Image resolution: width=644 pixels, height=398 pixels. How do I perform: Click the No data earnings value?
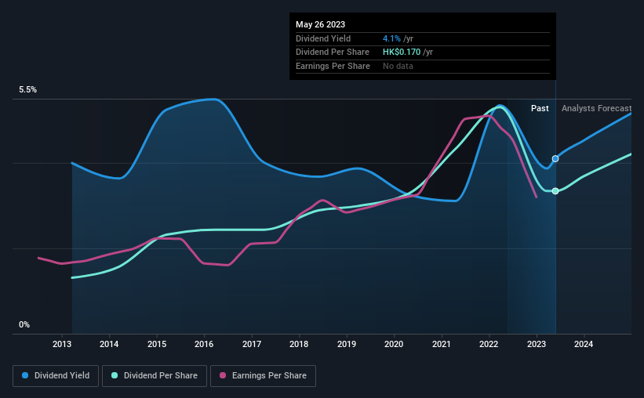coord(398,66)
